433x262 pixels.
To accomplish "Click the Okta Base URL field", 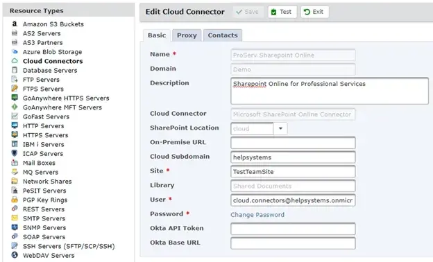I will click(x=293, y=243).
